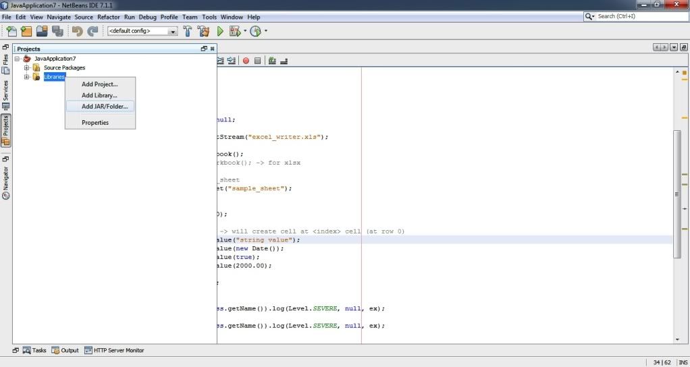
Task: Select the Source Packages tree item
Action: [64, 67]
